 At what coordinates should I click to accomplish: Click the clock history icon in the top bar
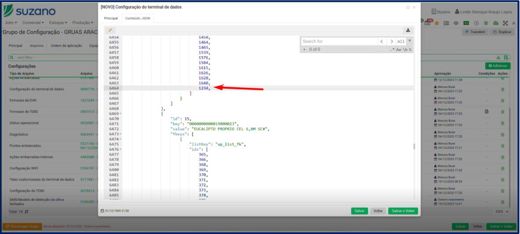click(477, 23)
